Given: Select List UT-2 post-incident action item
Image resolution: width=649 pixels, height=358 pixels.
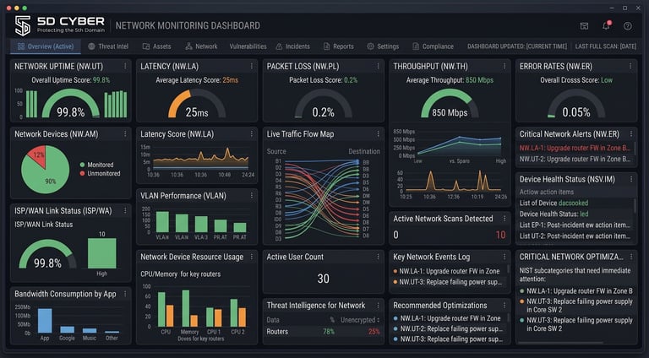Looking at the screenshot, I should 575,236.
